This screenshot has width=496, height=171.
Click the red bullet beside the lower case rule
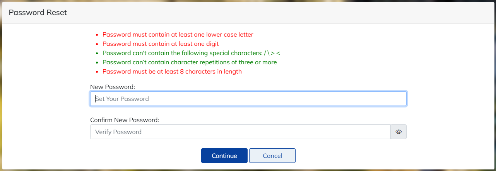click(97, 35)
